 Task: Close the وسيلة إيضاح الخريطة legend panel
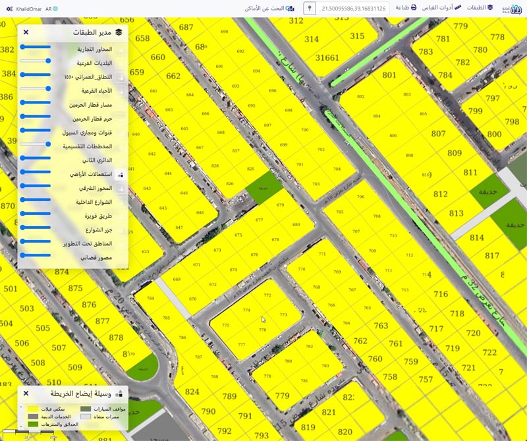[26, 394]
